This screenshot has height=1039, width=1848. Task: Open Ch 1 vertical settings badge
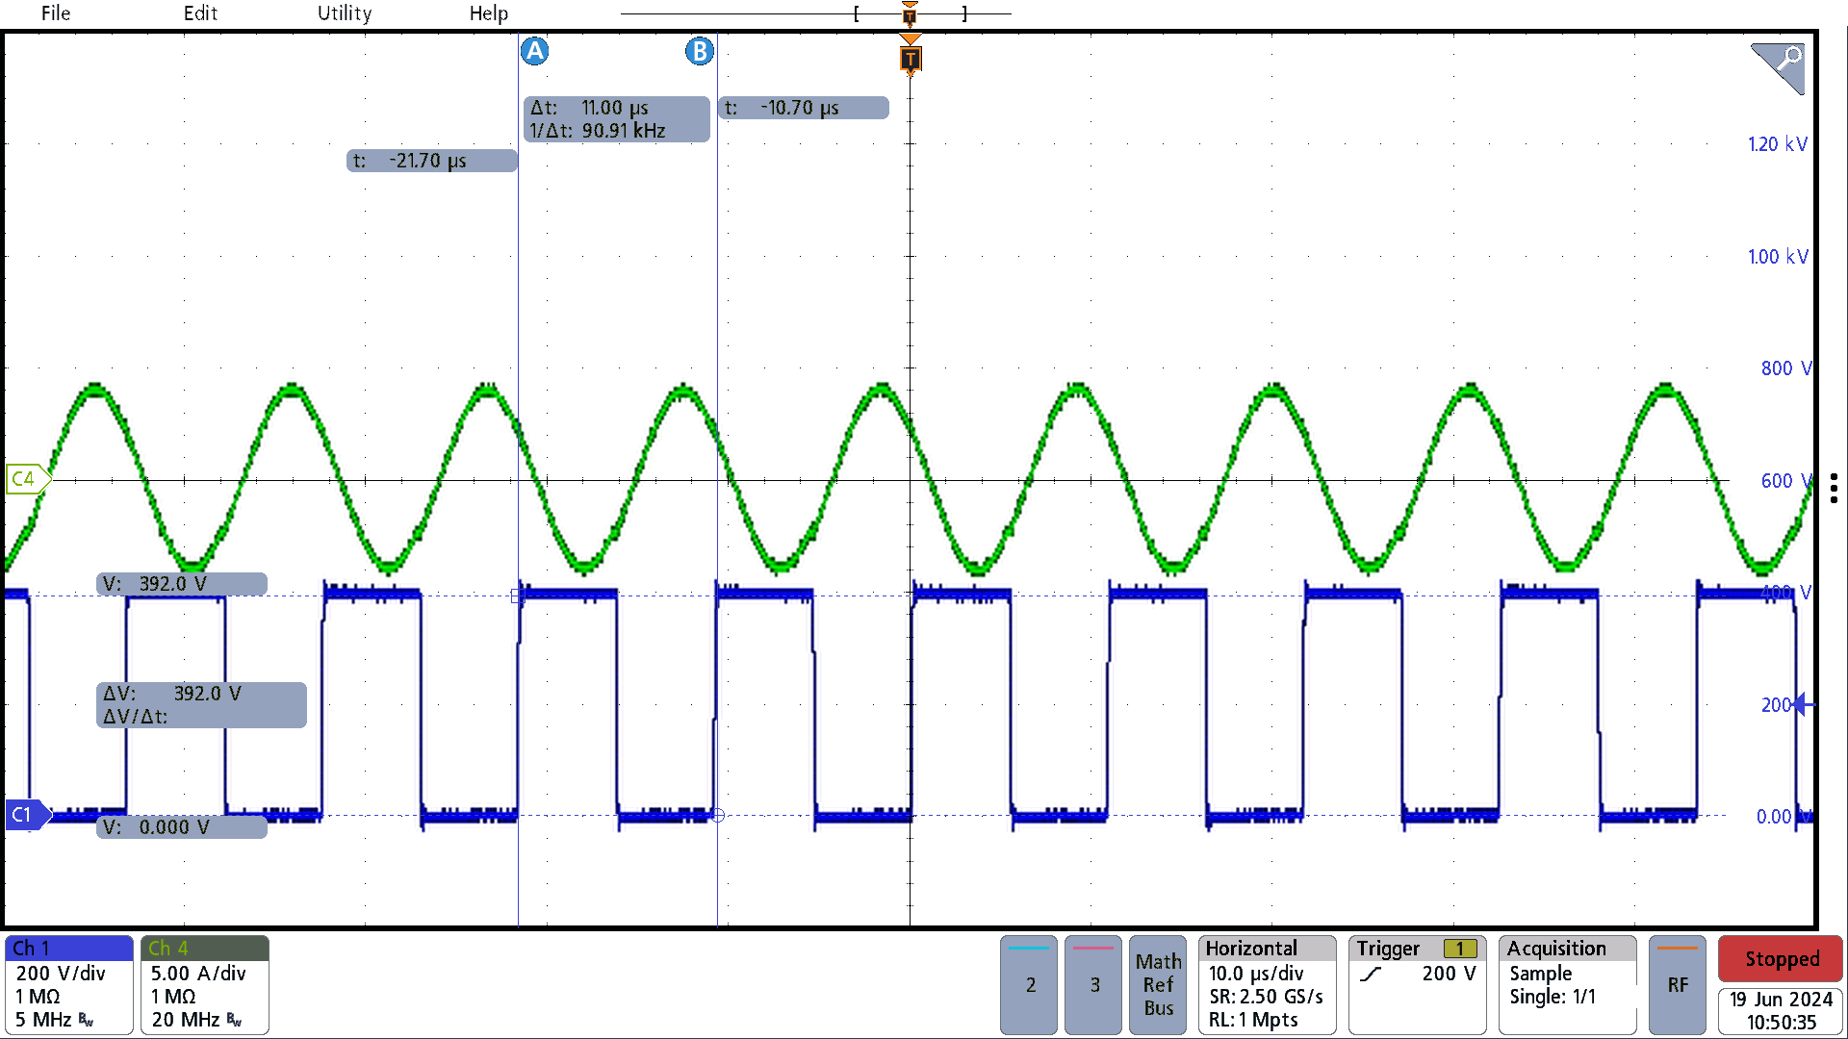[x=69, y=984]
